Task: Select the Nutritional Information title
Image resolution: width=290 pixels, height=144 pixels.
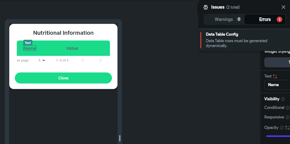Action: (x=63, y=33)
